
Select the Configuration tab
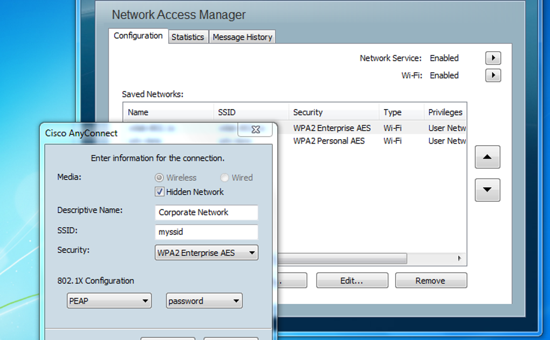(138, 36)
